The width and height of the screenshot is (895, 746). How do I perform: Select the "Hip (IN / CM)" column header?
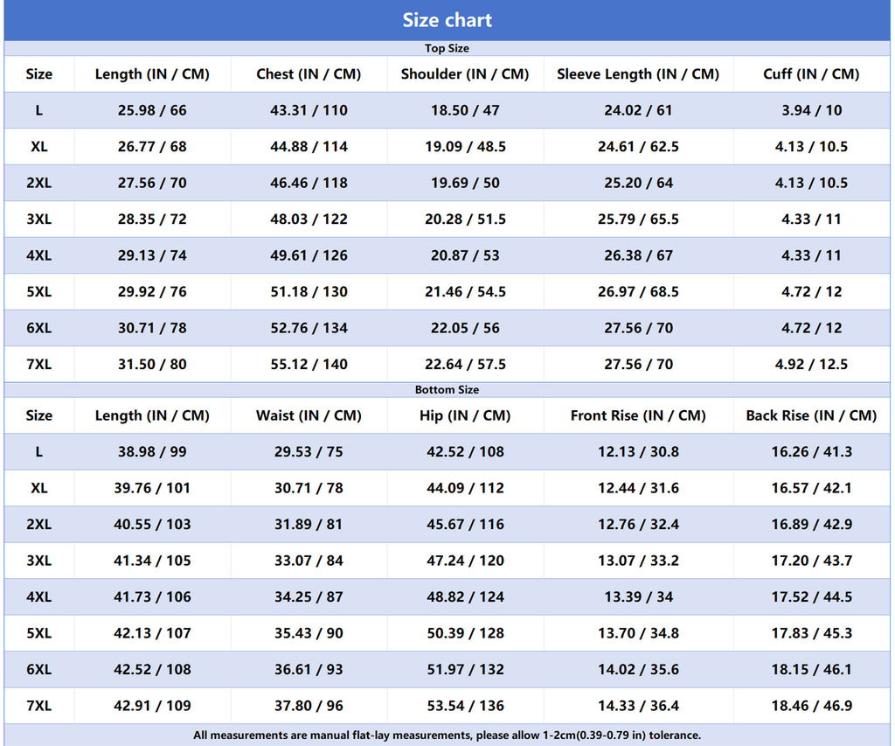(x=465, y=415)
